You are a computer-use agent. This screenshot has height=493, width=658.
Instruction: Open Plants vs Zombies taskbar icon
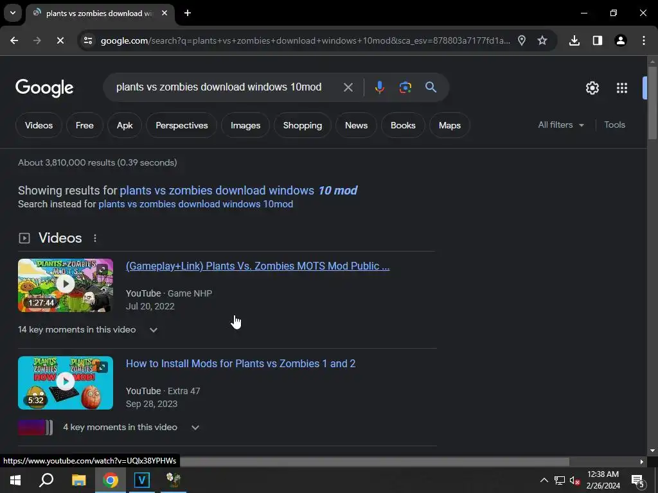pos(173,480)
